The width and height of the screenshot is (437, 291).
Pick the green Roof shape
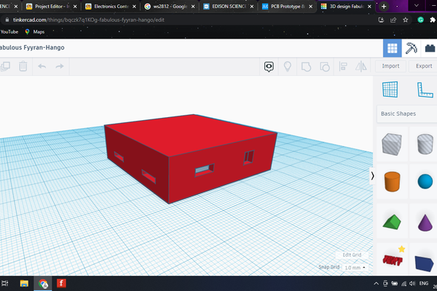click(392, 222)
